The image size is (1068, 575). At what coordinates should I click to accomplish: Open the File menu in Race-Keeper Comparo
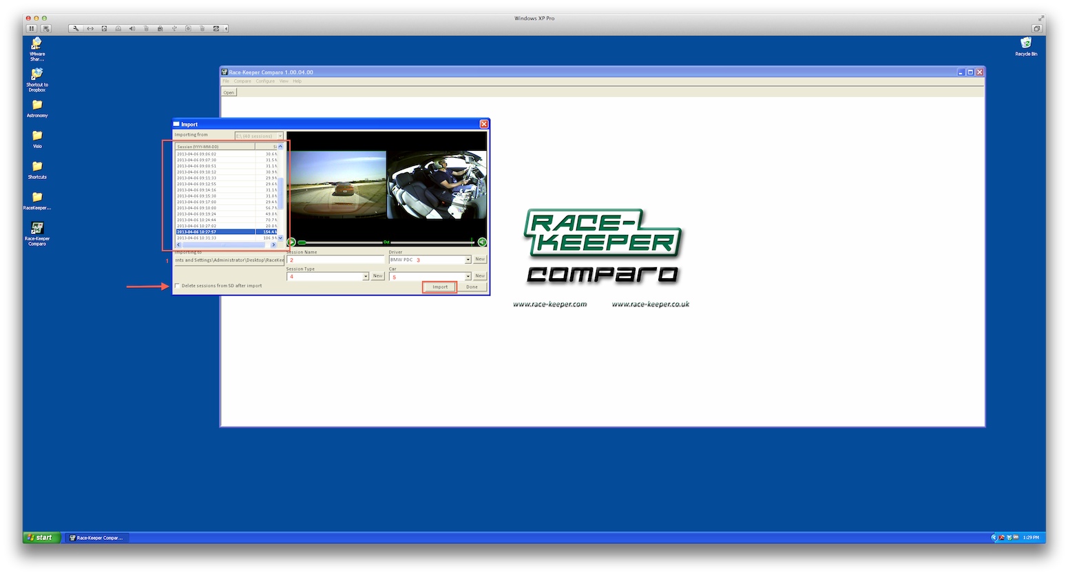226,81
